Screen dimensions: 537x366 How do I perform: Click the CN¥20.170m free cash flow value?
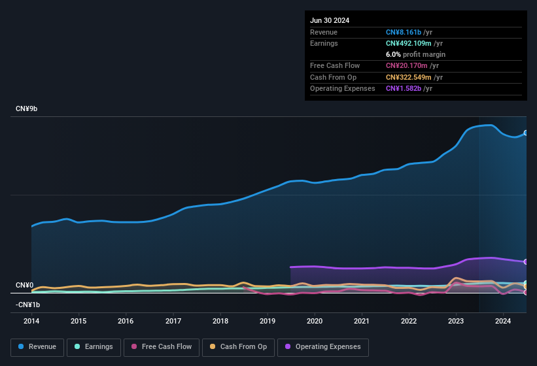(407, 65)
